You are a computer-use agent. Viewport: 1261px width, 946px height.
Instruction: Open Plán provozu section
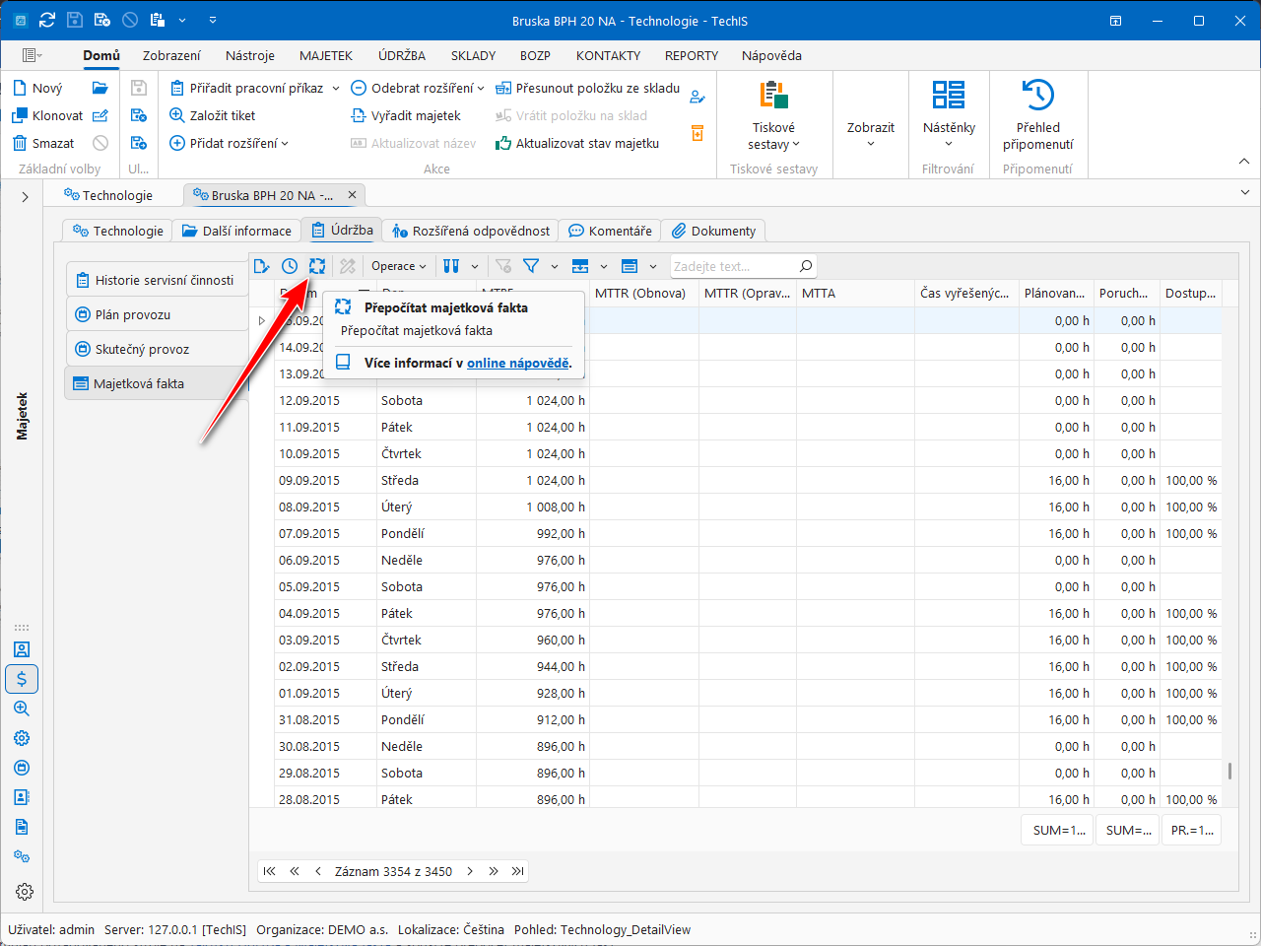tap(157, 314)
